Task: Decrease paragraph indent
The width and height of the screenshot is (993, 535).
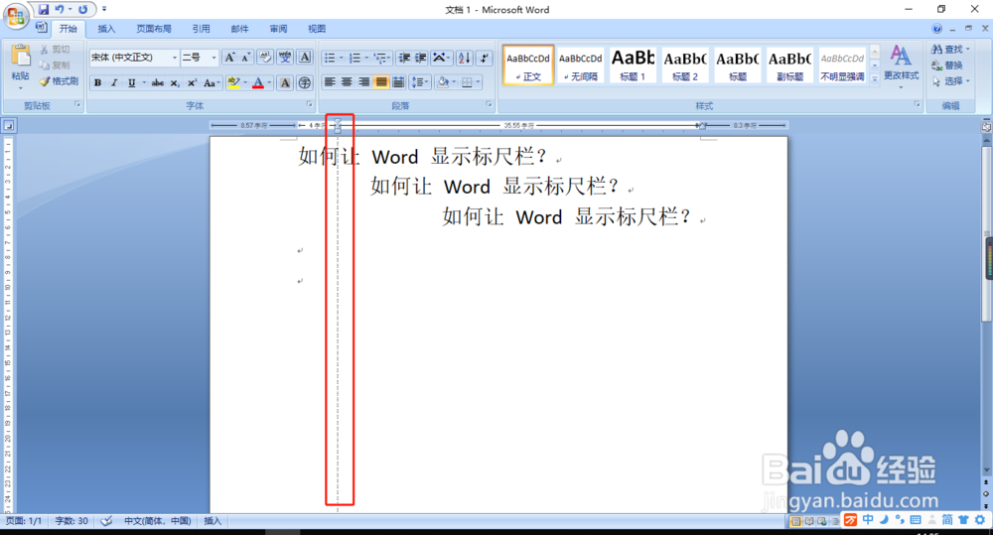Action: point(404,58)
